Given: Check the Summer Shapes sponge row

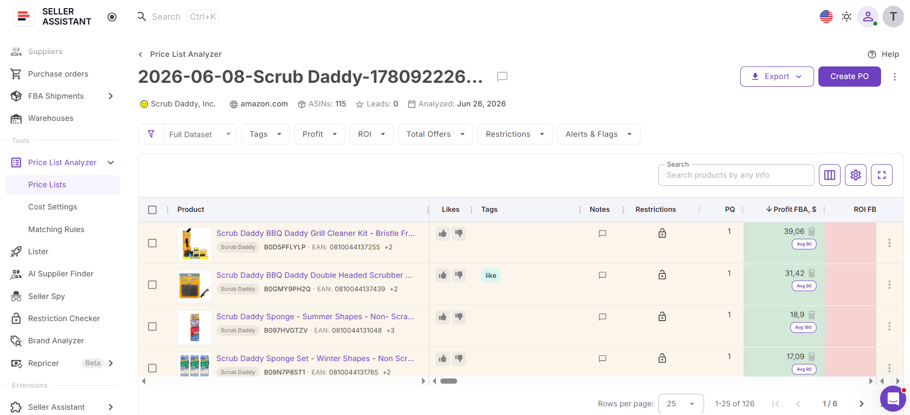Looking at the screenshot, I should [x=152, y=326].
